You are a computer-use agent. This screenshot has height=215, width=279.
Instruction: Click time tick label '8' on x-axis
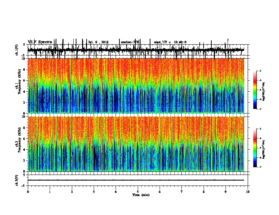(x=204, y=192)
